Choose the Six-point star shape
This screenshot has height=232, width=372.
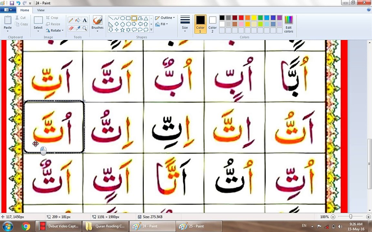tap(128, 30)
